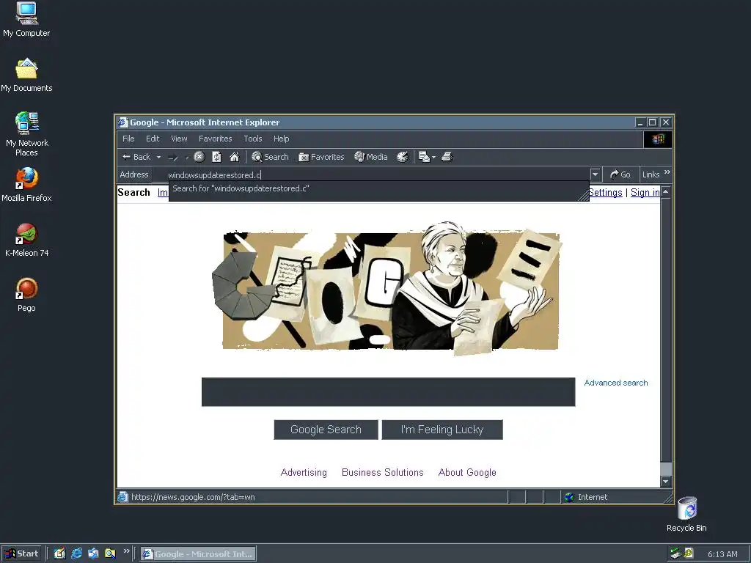Screen dimensions: 751x563
Task: Focus the Google search text box
Action: pos(389,392)
